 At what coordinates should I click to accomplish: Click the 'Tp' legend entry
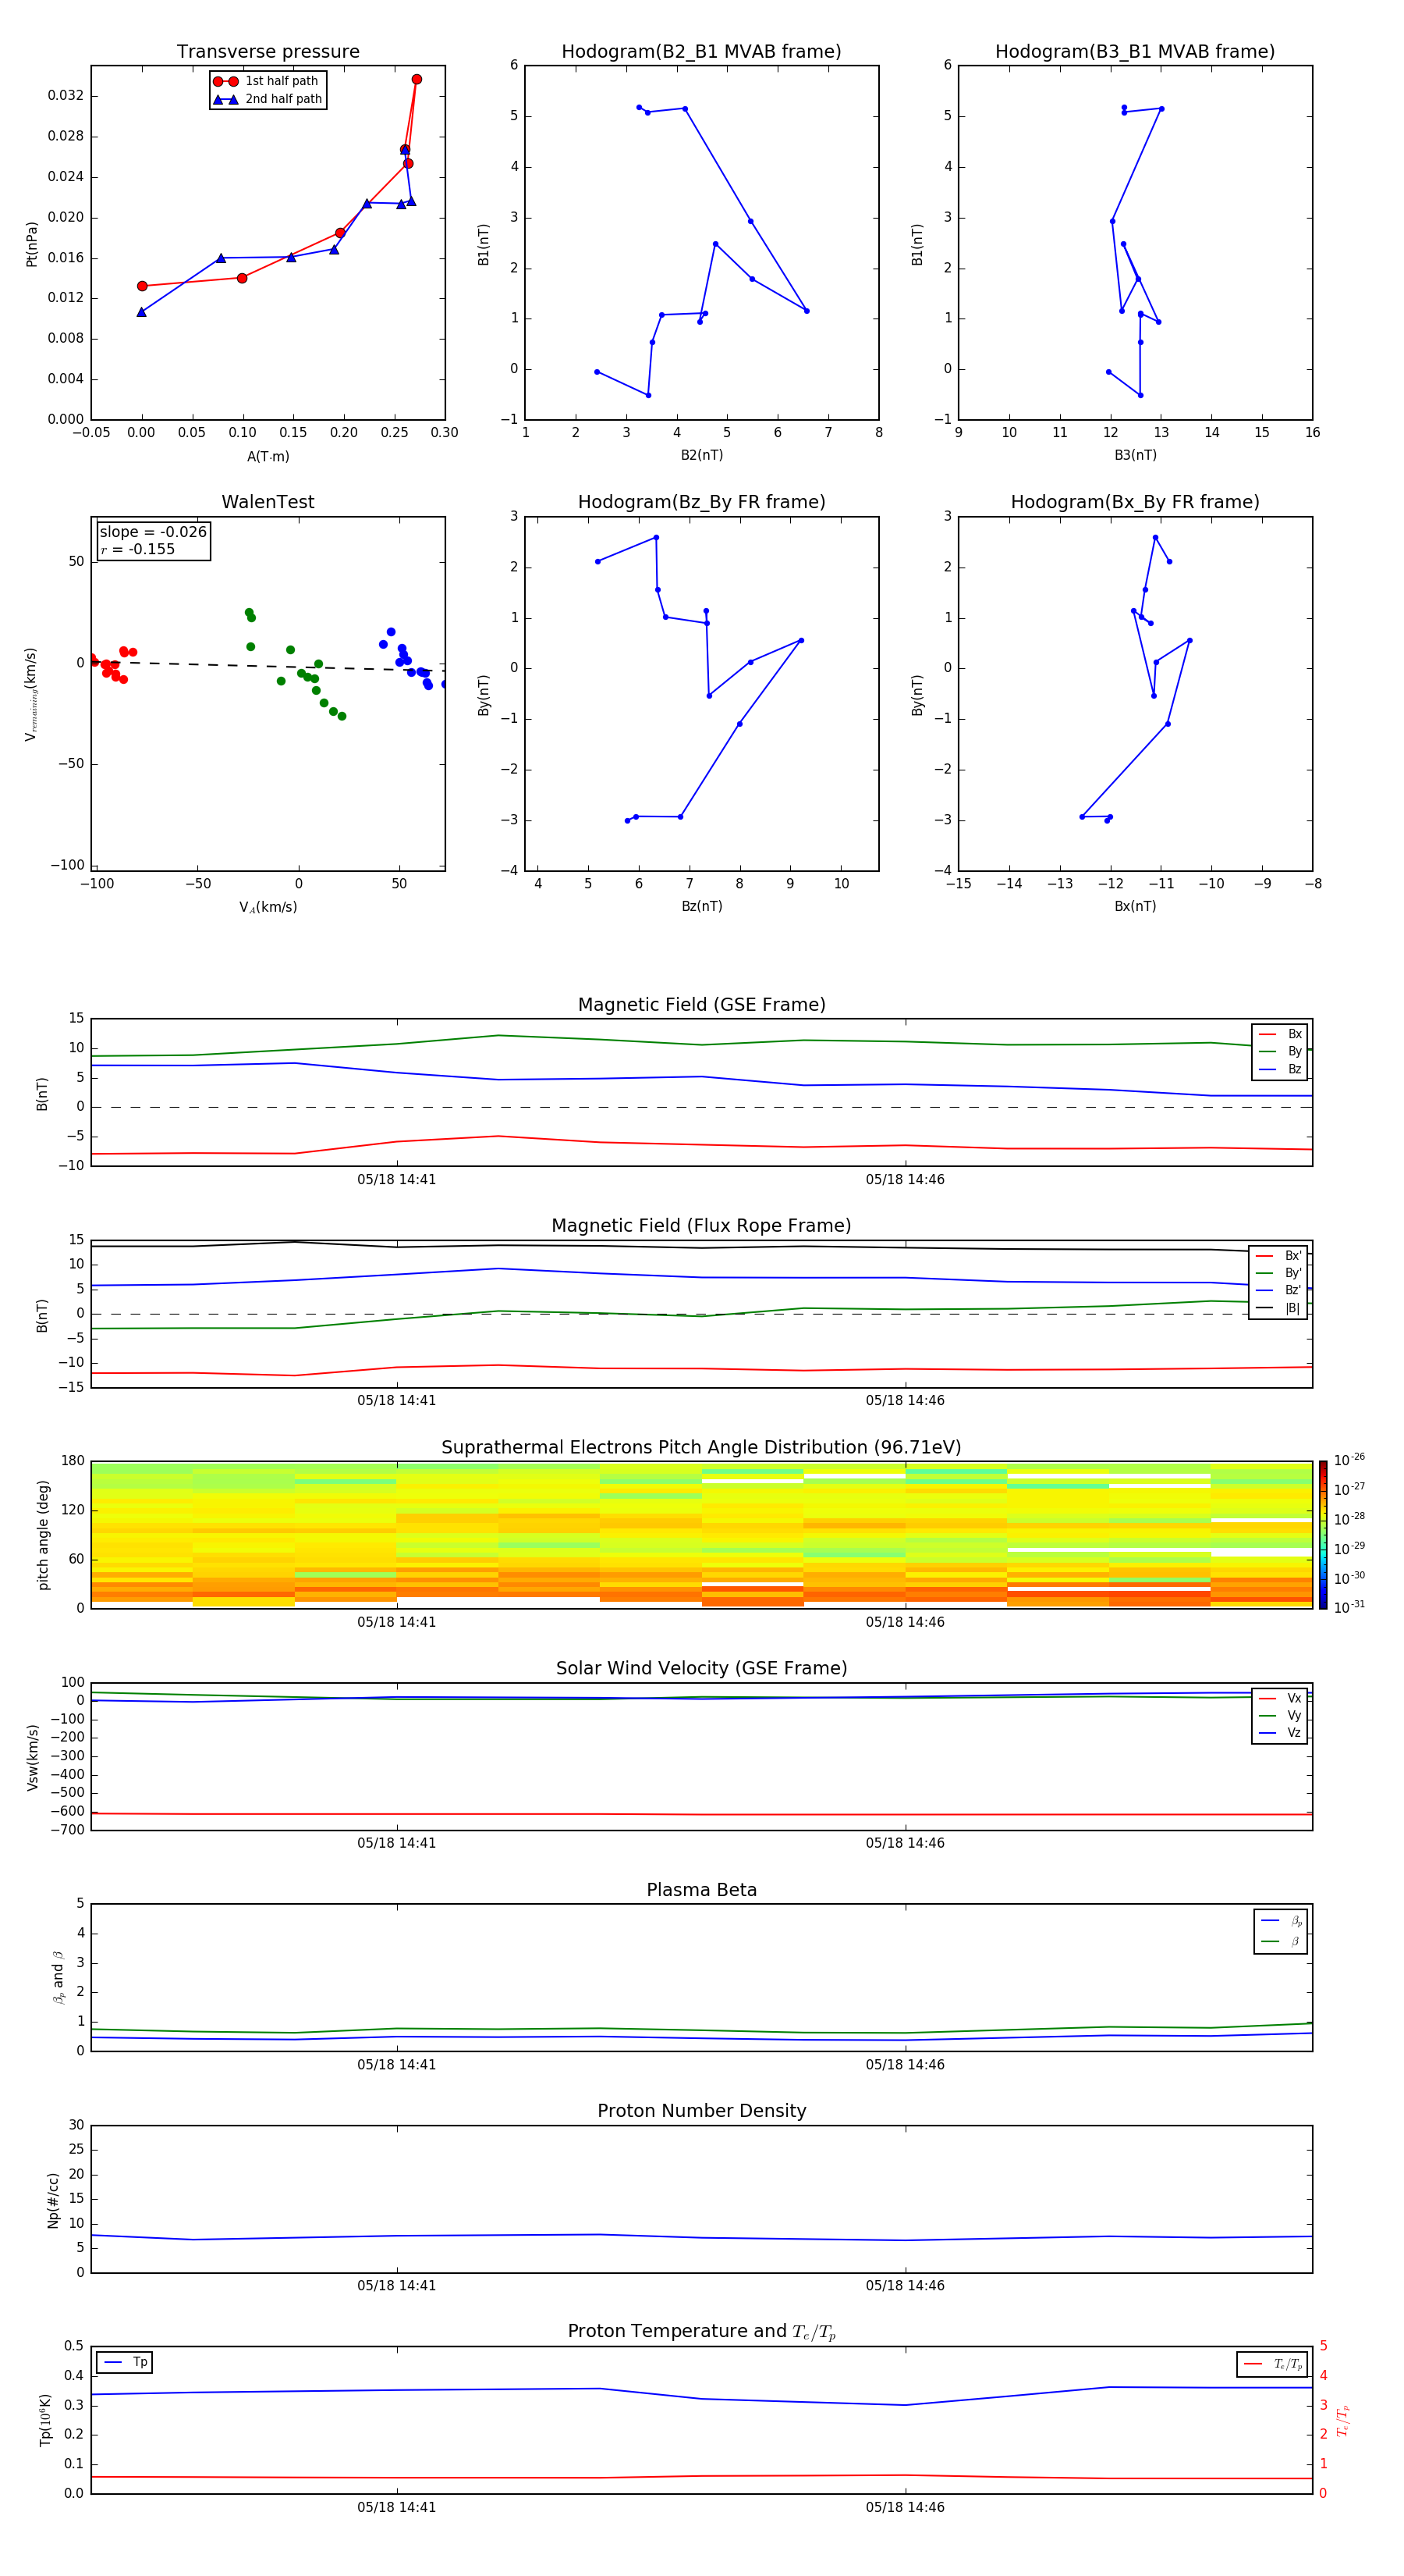pos(125,2362)
